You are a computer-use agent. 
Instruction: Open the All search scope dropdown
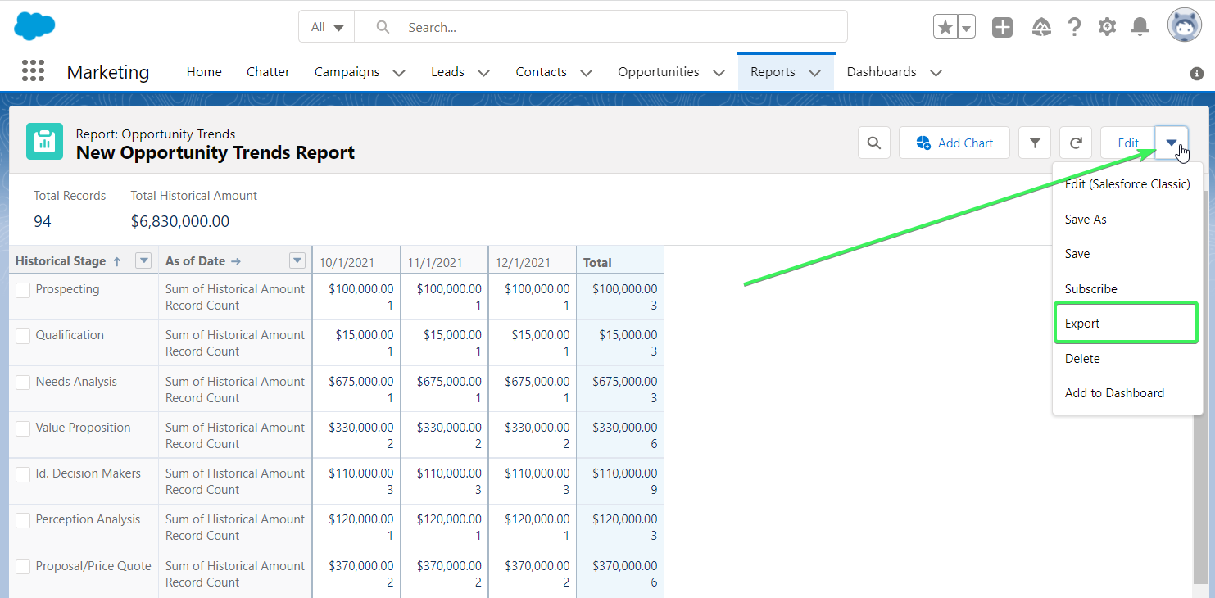327,27
